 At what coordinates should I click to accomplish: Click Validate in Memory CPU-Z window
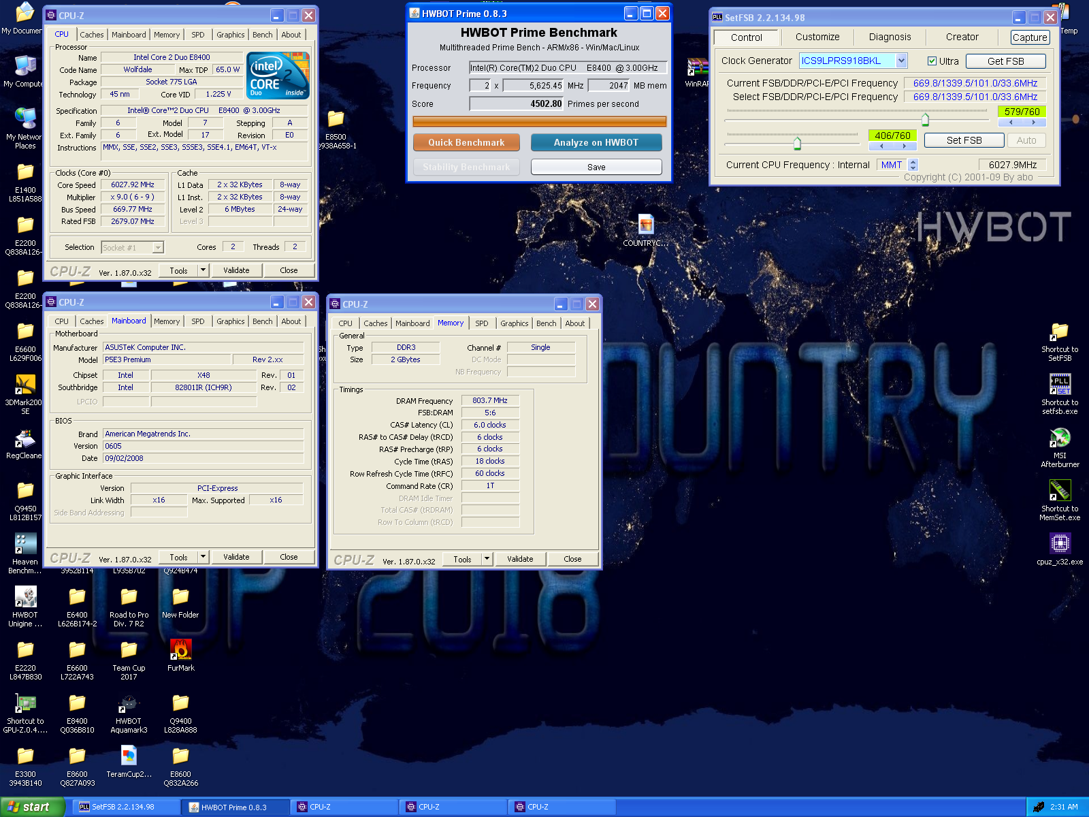coord(520,559)
